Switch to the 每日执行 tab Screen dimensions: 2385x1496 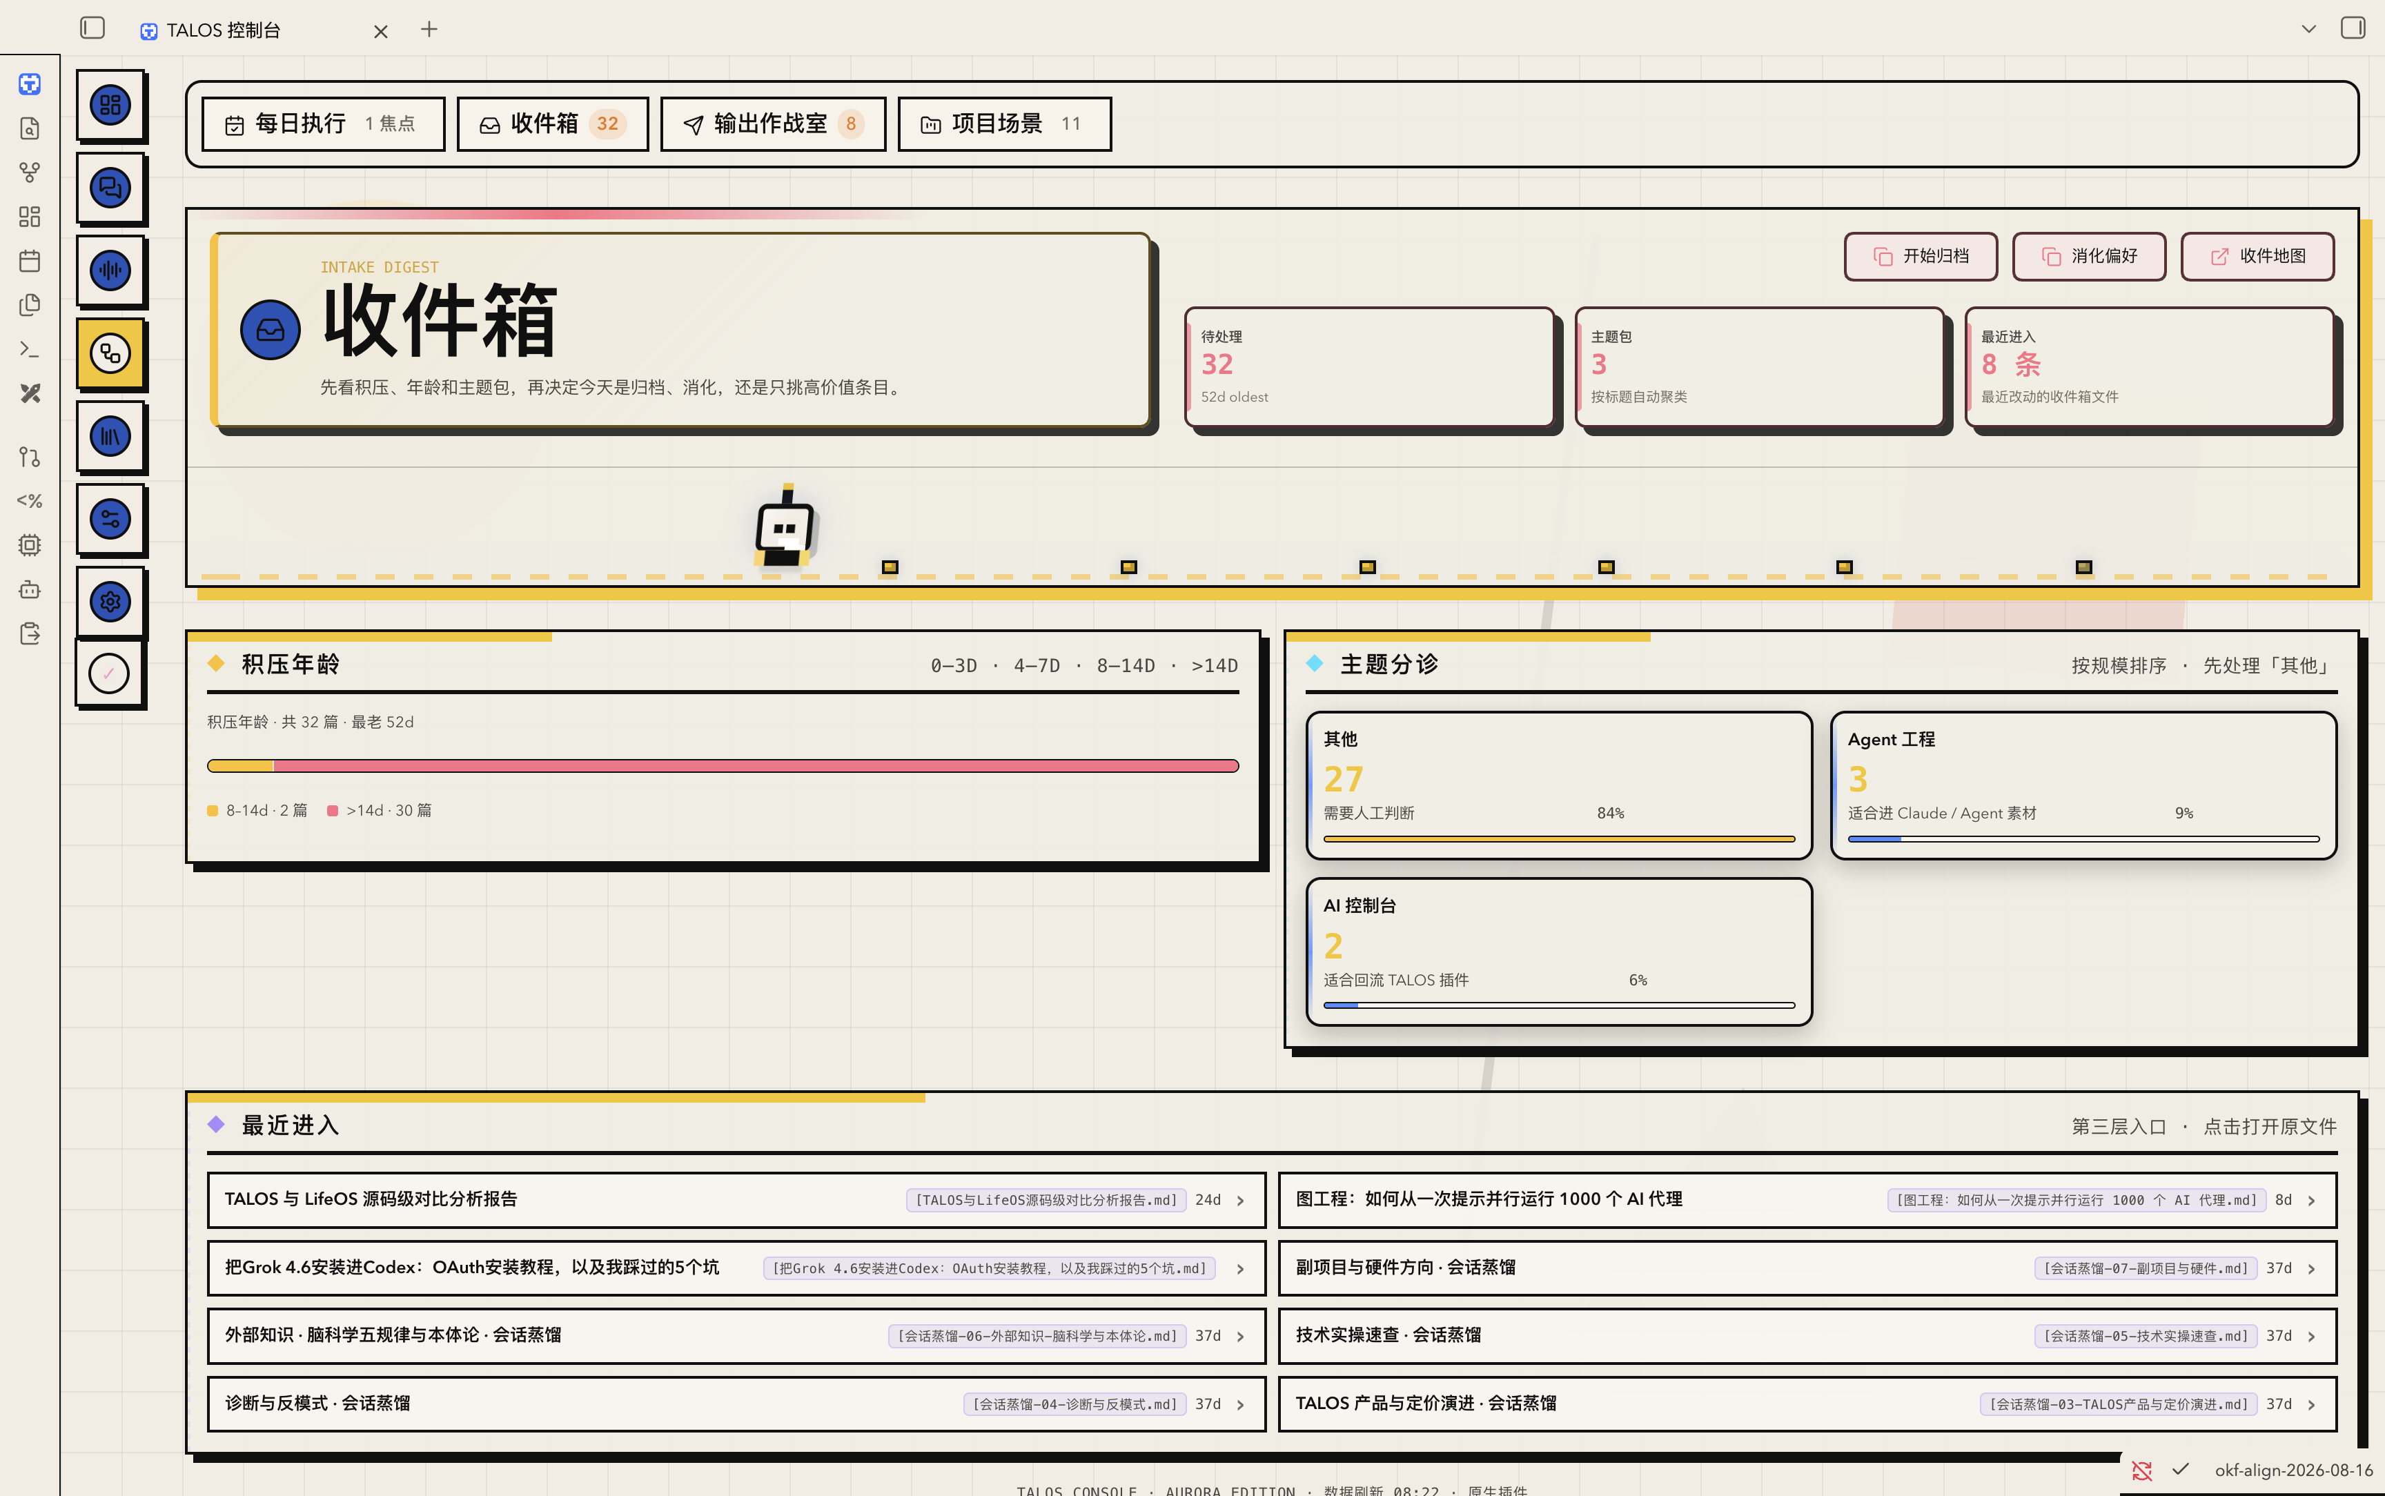324,124
